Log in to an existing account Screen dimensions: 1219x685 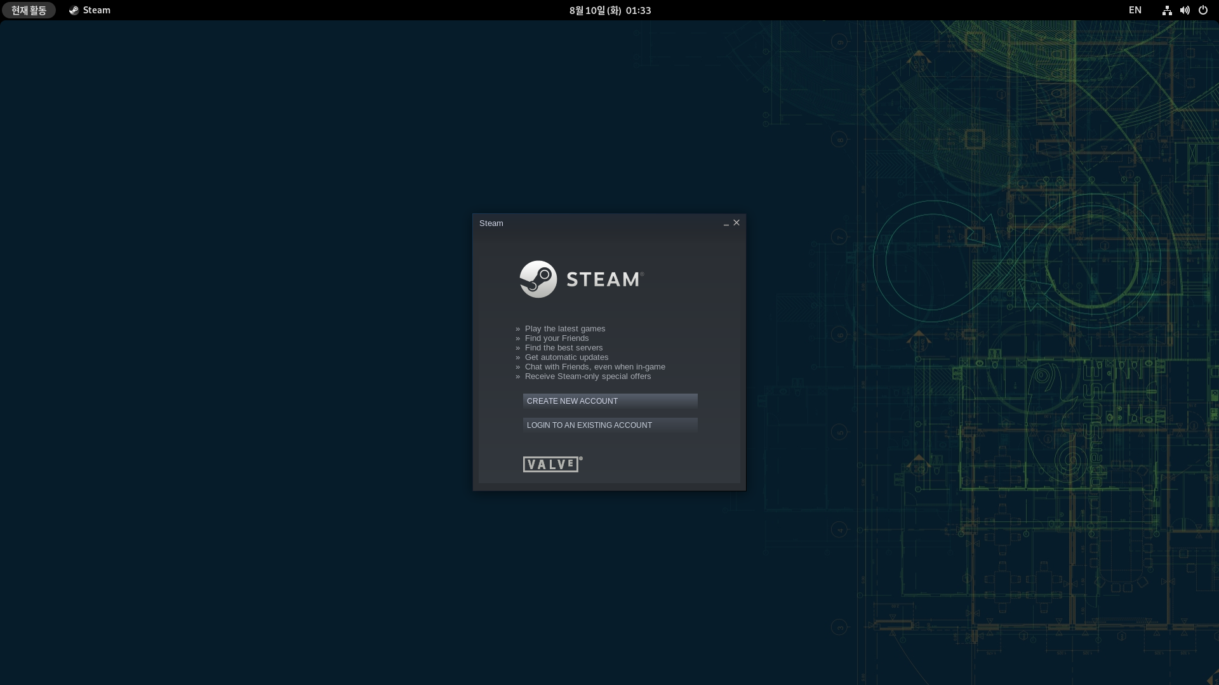(610, 425)
